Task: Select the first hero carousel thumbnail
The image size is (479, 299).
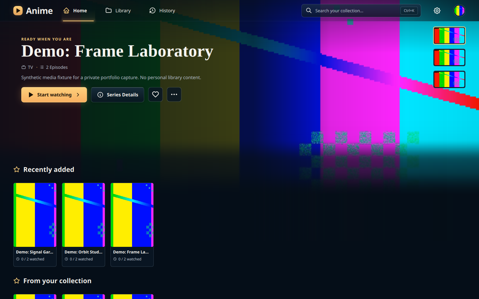Action: [x=449, y=36]
